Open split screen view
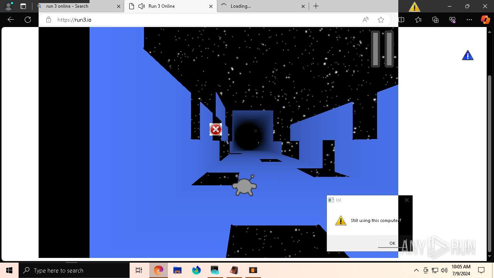This screenshot has width=494, height=278. pyautogui.click(x=401, y=20)
